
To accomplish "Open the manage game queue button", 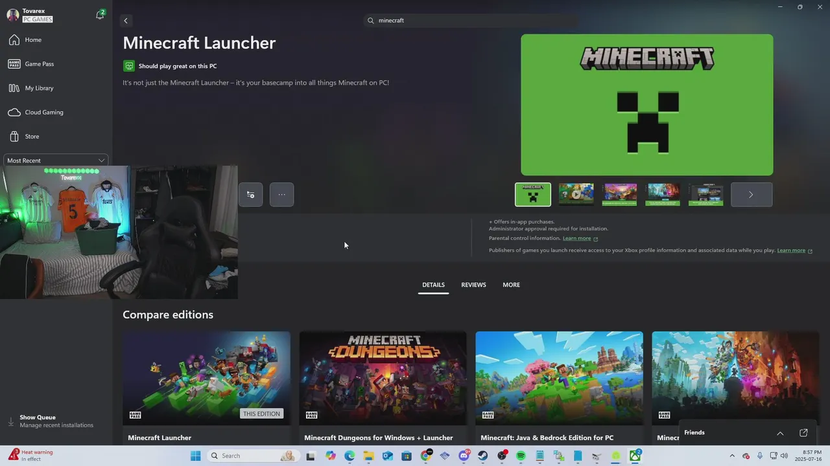I will [x=251, y=194].
